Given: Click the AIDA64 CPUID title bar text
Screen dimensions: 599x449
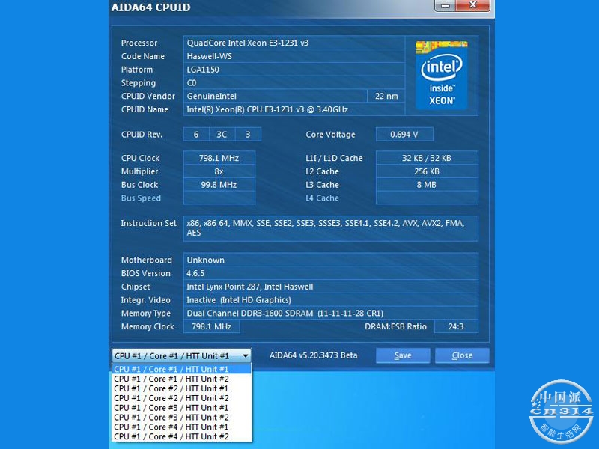Looking at the screenshot, I should coord(151,7).
